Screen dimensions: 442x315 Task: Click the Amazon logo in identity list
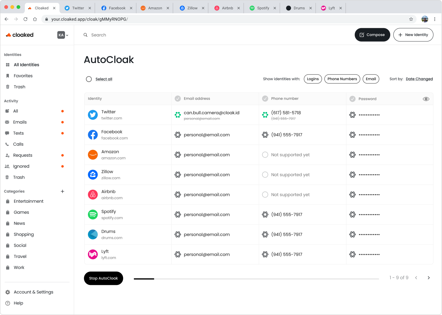(x=93, y=155)
